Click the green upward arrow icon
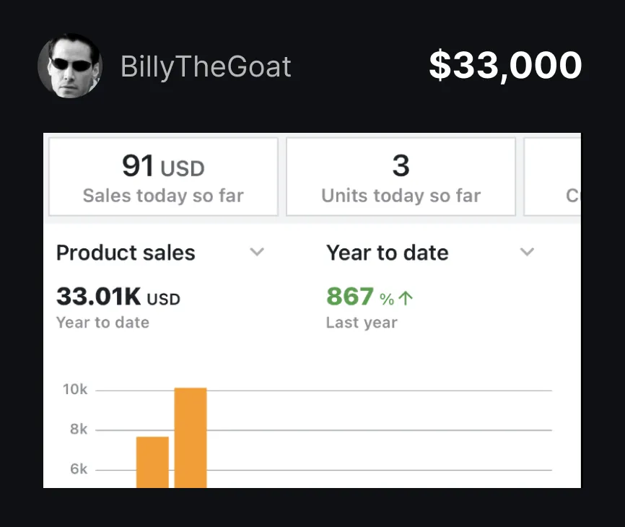The width and height of the screenshot is (625, 527). (406, 297)
